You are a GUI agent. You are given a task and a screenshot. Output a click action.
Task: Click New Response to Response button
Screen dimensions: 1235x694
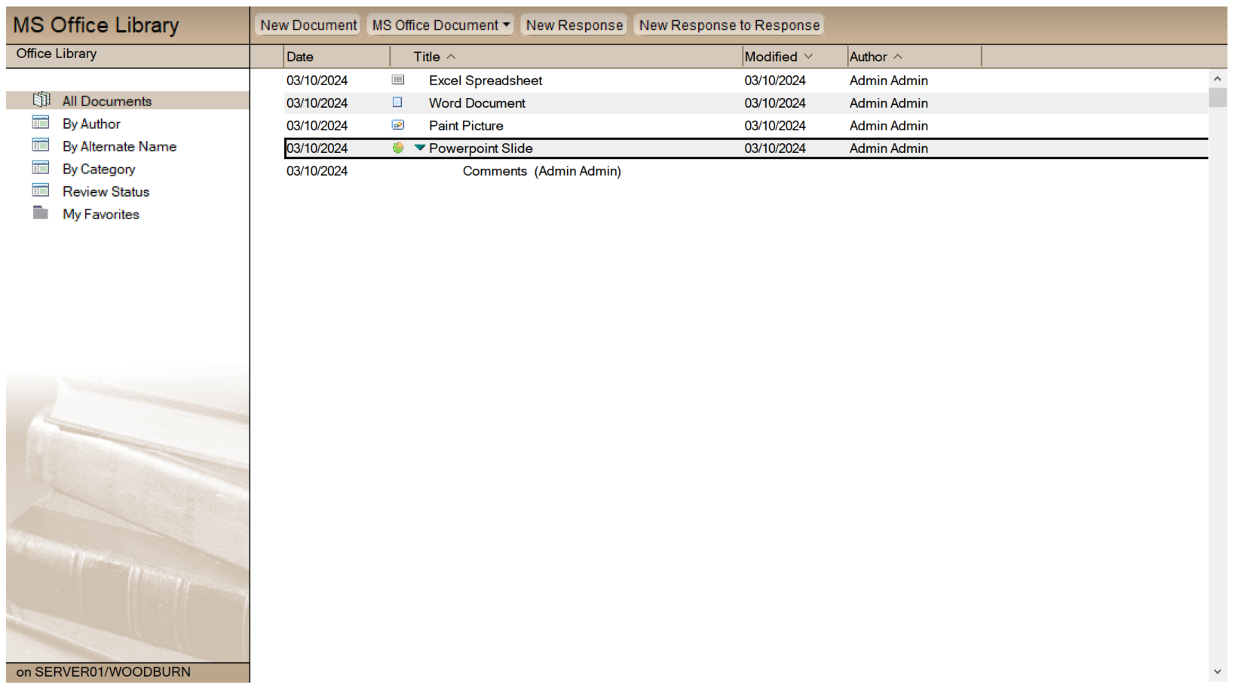(x=729, y=25)
